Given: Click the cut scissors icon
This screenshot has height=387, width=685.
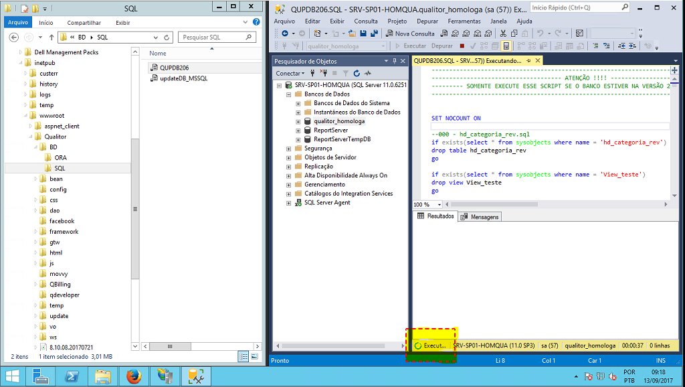Looking at the screenshot, I should (x=503, y=33).
